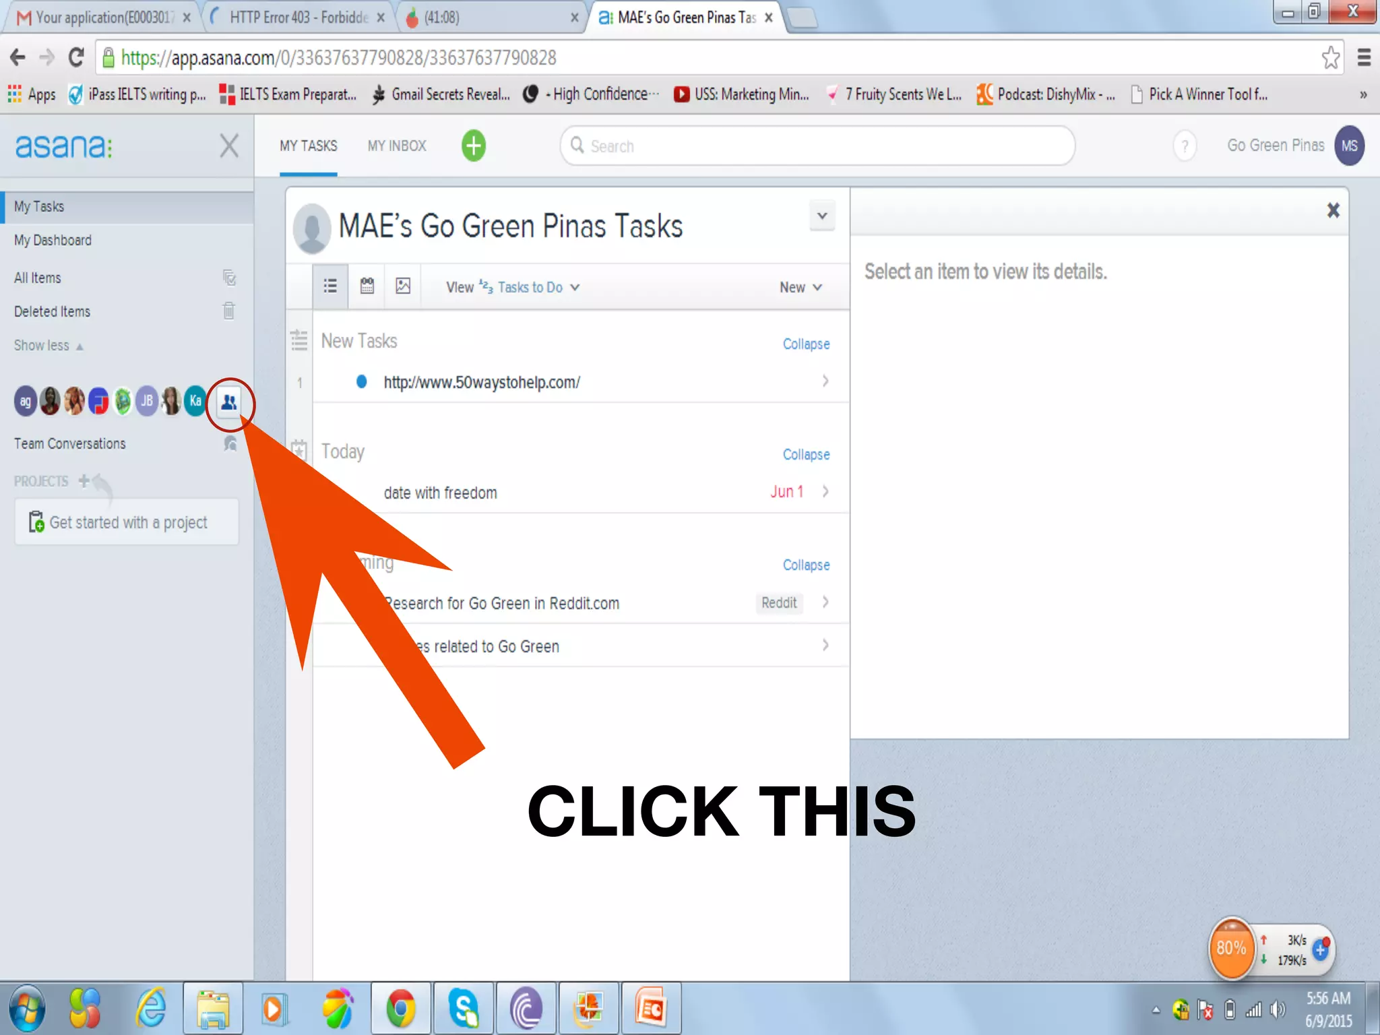The width and height of the screenshot is (1380, 1035).
Task: Open Team Conversations in the sidebar
Action: 69,443
